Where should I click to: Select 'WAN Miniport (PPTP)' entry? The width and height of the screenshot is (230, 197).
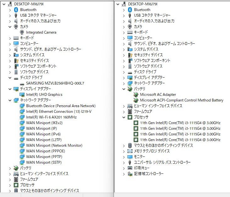coord(44,157)
